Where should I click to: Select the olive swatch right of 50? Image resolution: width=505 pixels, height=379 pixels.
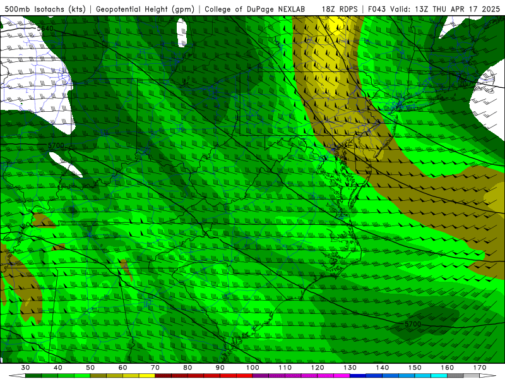click(98, 376)
